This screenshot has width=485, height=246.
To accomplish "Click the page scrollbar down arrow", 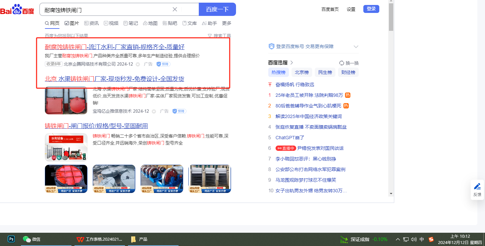I will (391, 194).
